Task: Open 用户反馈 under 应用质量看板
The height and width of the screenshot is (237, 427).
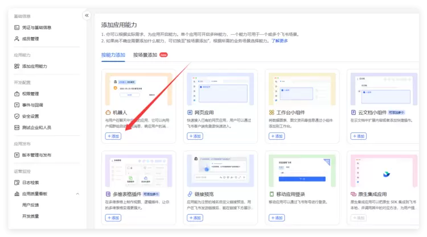Action: pos(31,205)
